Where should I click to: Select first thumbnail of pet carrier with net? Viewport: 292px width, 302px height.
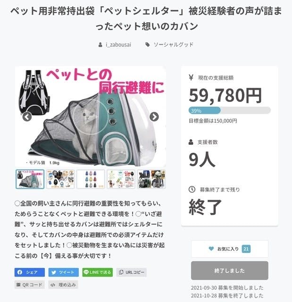[30, 179]
